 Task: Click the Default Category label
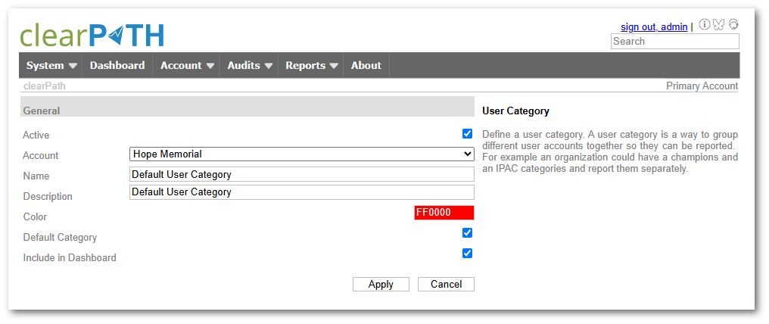(60, 237)
